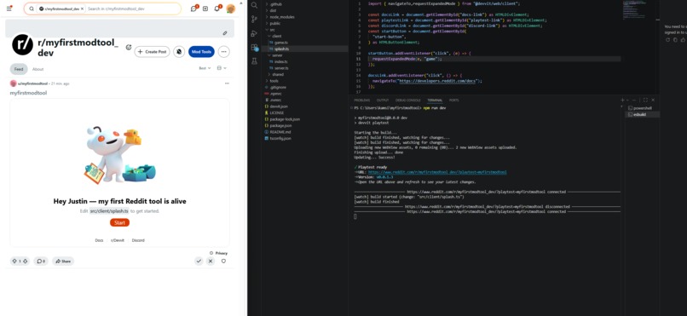Click the Create Post button
Image resolution: width=687 pixels, height=316 pixels.
(152, 52)
